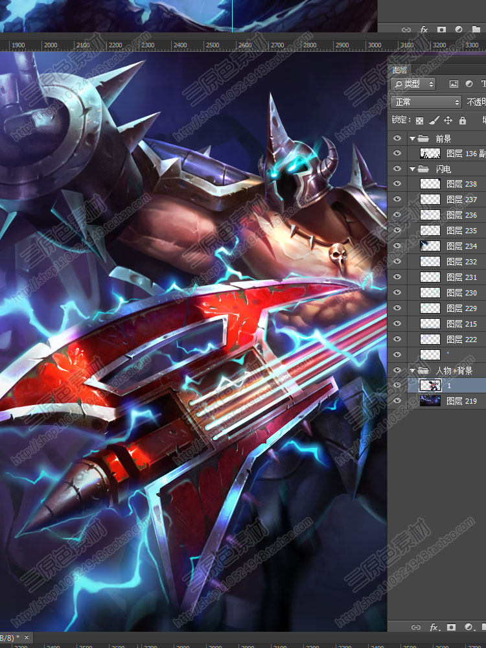The width and height of the screenshot is (486, 648).
Task: Enable the adjustment layer filter icon
Action: [x=469, y=84]
